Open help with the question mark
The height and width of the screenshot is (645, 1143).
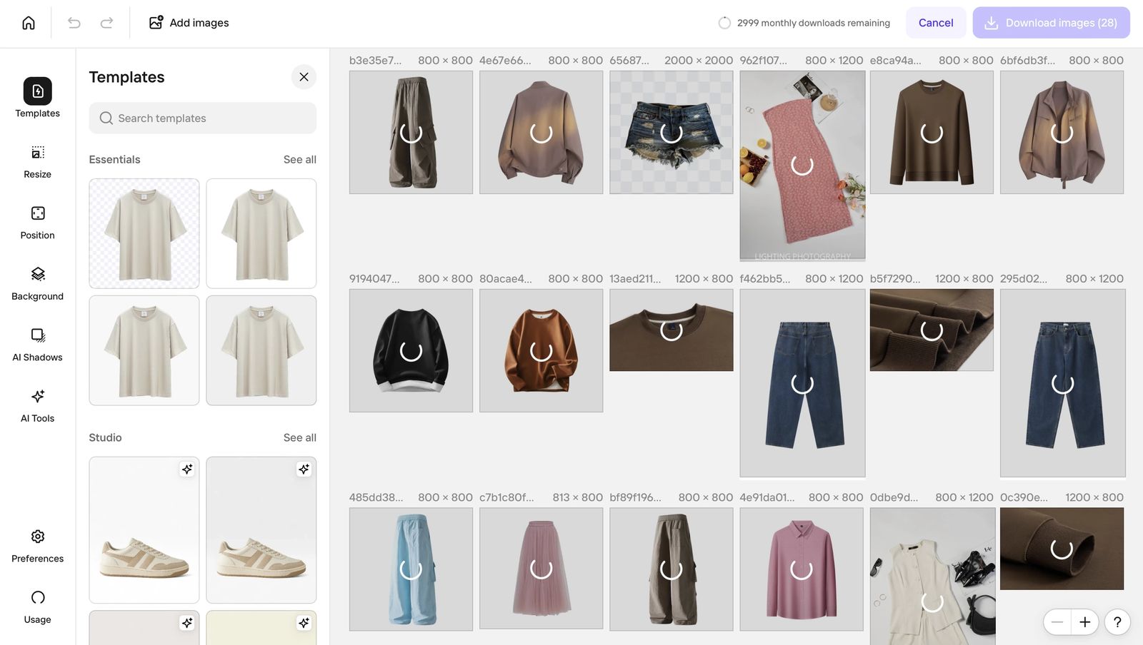point(1117,622)
